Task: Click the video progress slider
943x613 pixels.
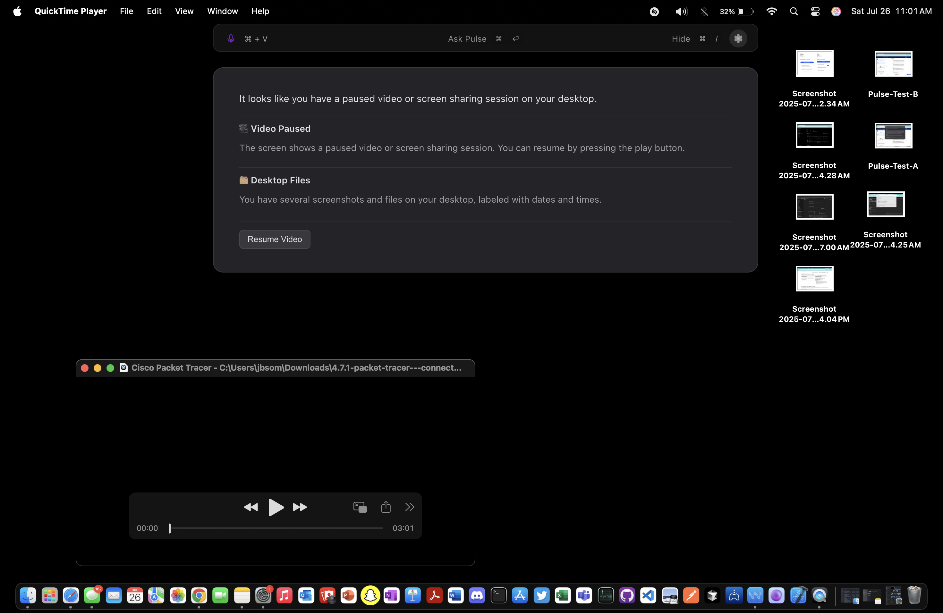Action: 276,528
